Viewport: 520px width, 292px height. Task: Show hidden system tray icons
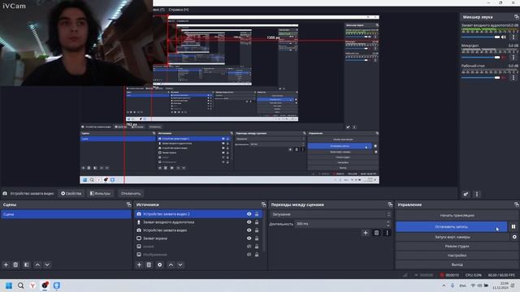444,286
